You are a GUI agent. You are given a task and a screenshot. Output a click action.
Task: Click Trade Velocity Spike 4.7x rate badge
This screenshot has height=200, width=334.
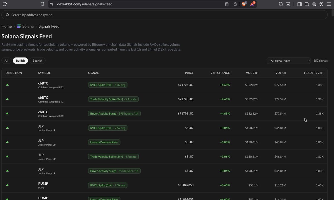(x=113, y=157)
